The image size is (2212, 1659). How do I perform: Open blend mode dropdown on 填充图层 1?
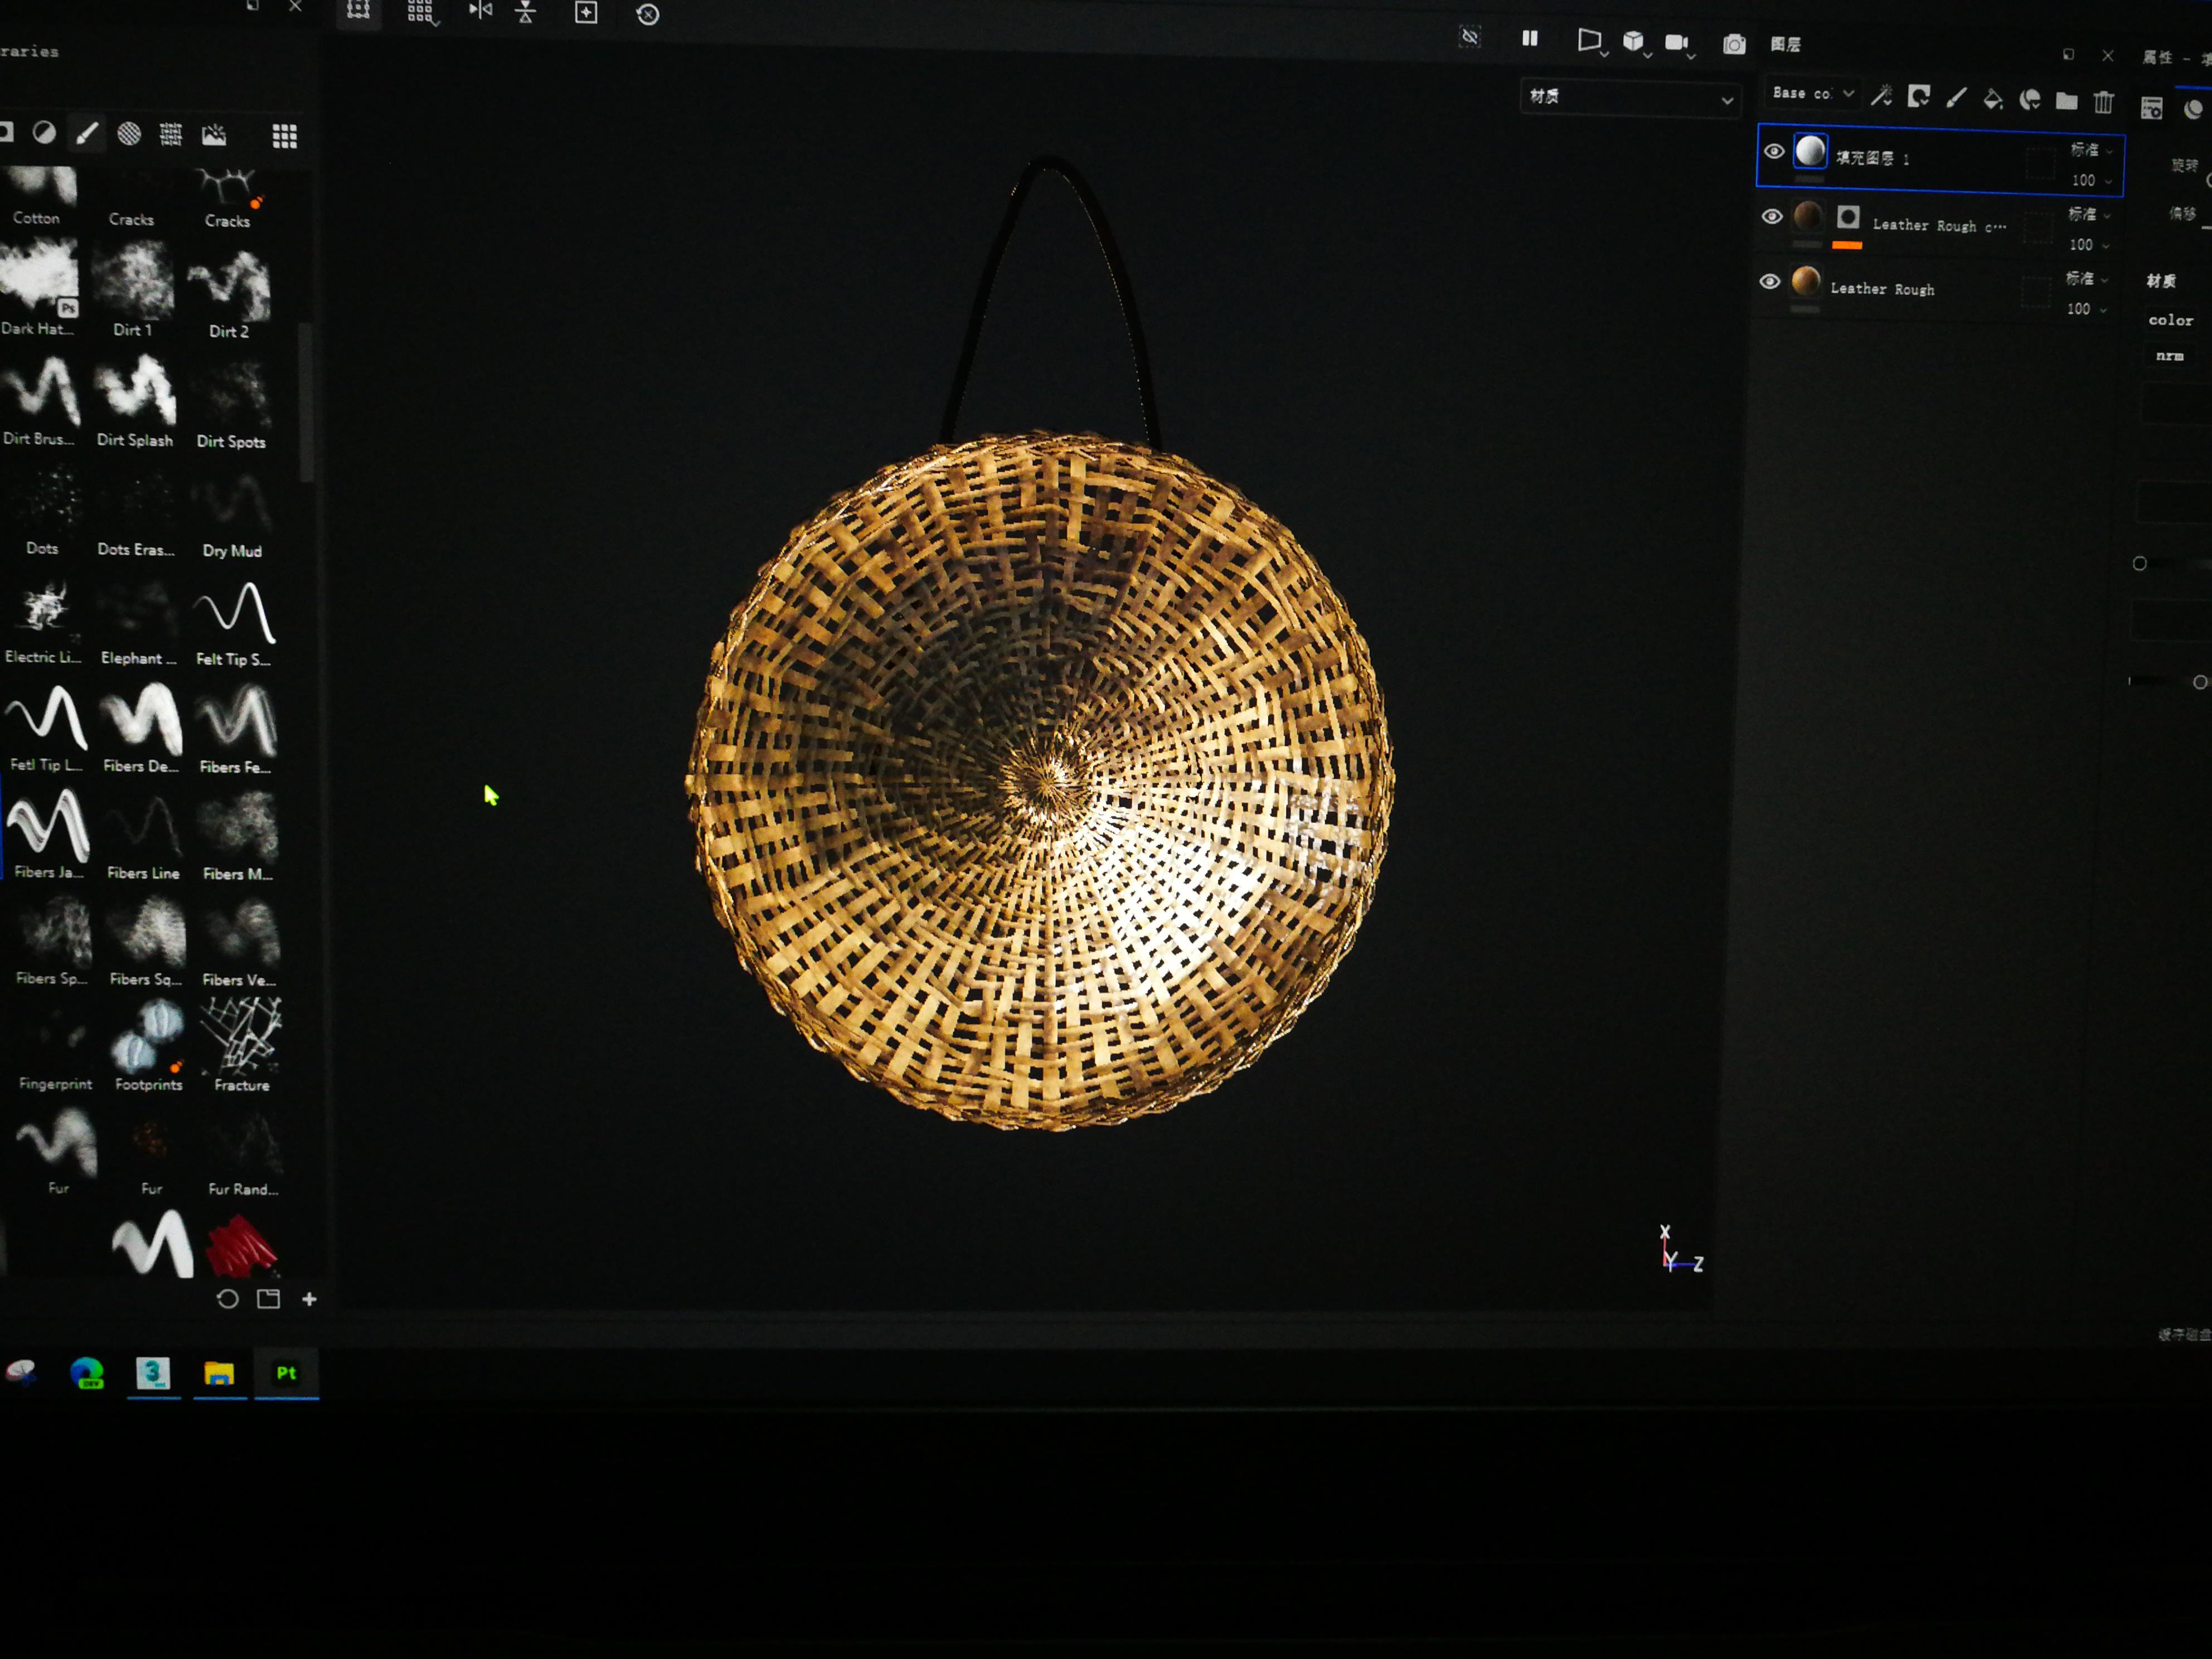click(x=2091, y=150)
